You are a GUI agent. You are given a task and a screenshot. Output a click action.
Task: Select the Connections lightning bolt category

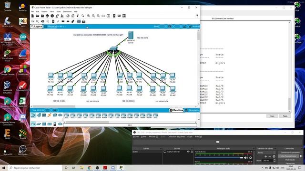point(50,115)
